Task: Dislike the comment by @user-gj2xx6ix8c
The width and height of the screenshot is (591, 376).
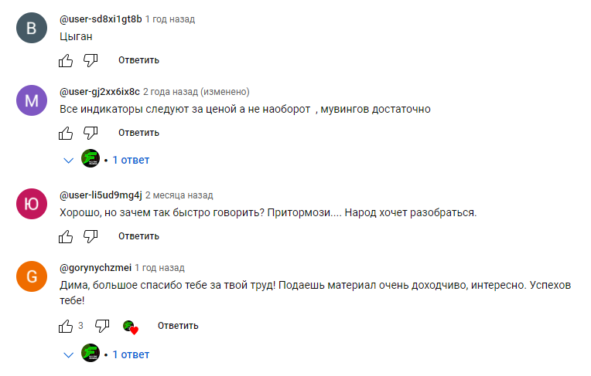Action: 91,133
